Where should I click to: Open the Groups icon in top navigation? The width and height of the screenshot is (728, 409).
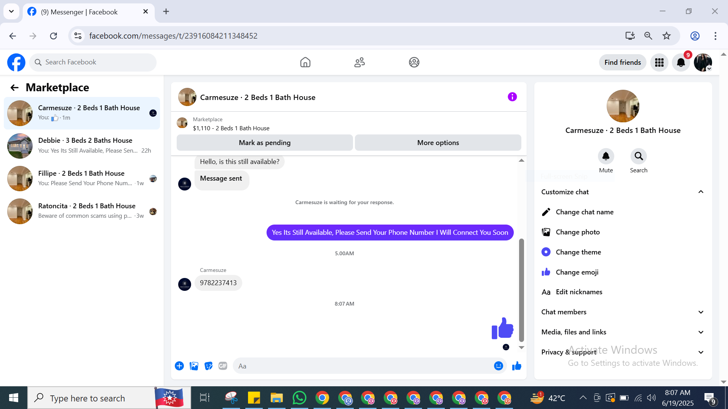(x=414, y=62)
